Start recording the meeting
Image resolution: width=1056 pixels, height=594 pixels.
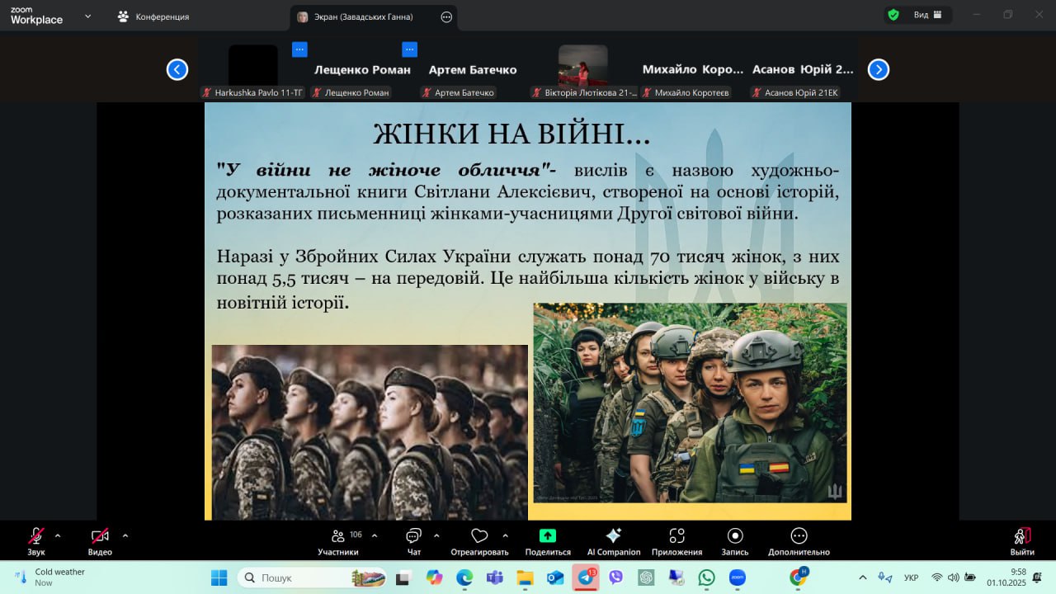(x=735, y=540)
